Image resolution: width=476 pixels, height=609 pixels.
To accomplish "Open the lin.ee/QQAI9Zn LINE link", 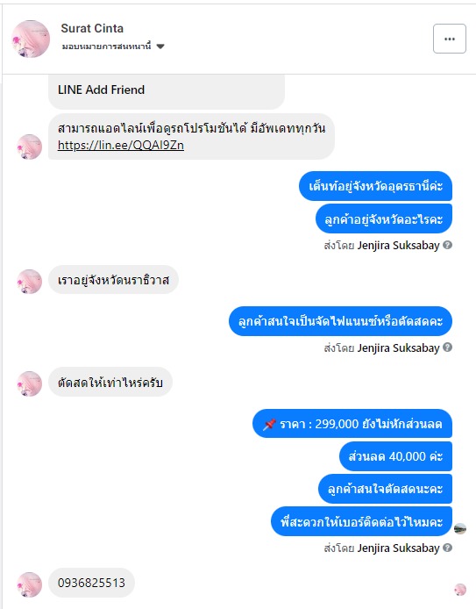I will coord(121,146).
